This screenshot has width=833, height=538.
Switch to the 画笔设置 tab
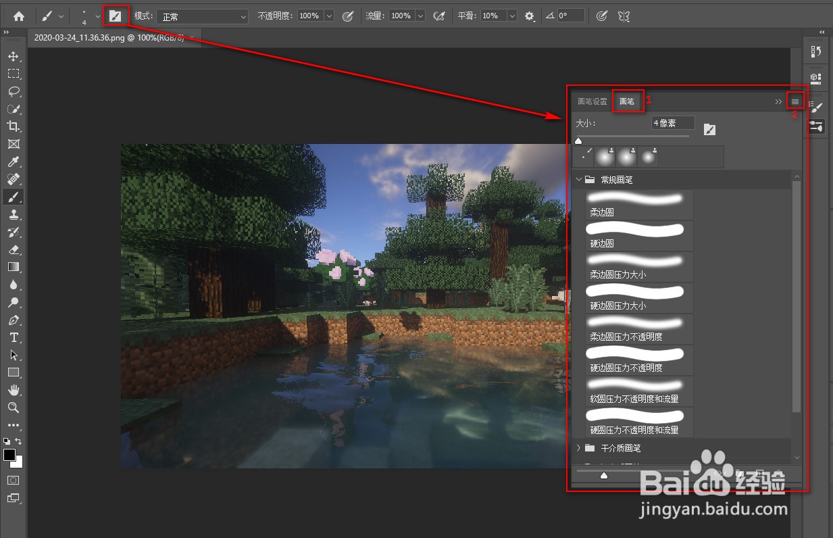point(592,101)
